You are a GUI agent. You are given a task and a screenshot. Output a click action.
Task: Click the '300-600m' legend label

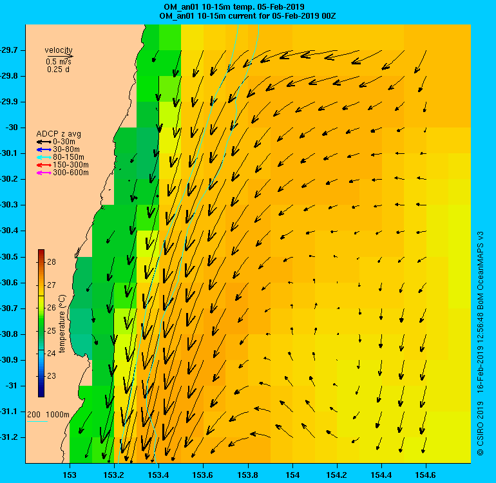click(71, 173)
